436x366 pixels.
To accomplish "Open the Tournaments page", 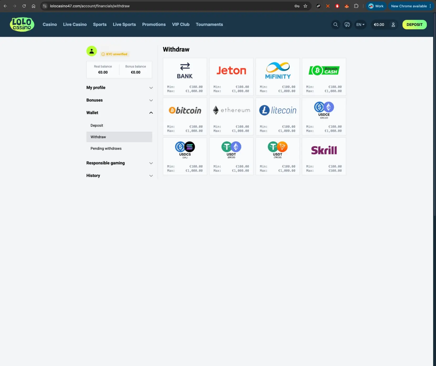I will coord(209,24).
